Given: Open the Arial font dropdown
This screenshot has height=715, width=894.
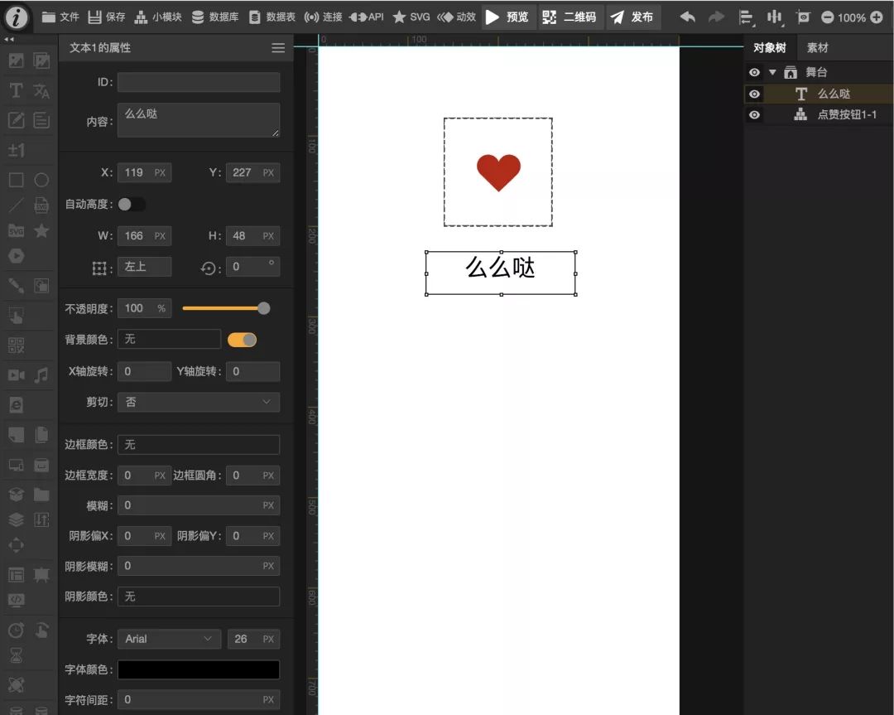Looking at the screenshot, I should pos(169,639).
